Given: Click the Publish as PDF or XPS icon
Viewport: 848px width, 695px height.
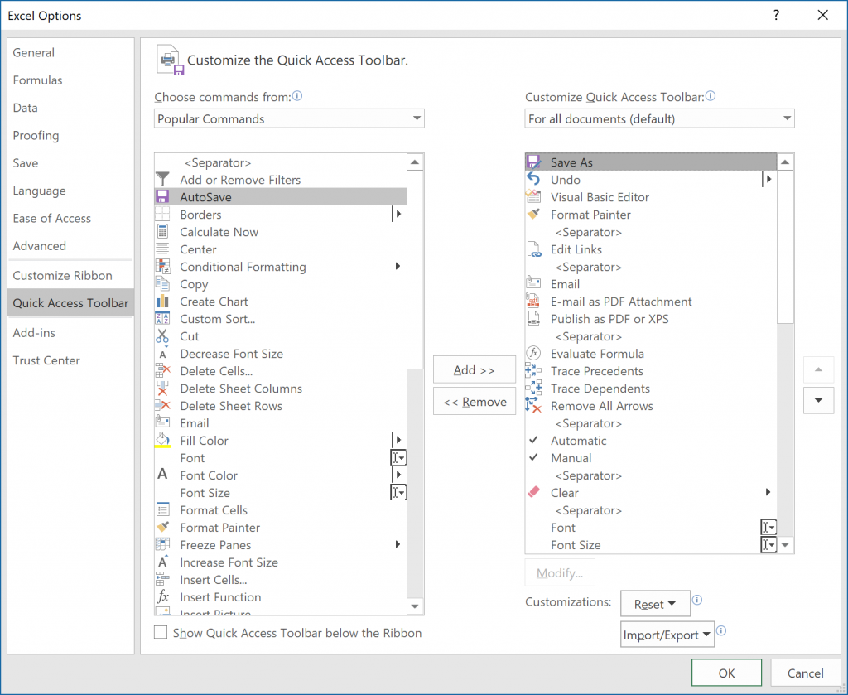Looking at the screenshot, I should (x=535, y=319).
